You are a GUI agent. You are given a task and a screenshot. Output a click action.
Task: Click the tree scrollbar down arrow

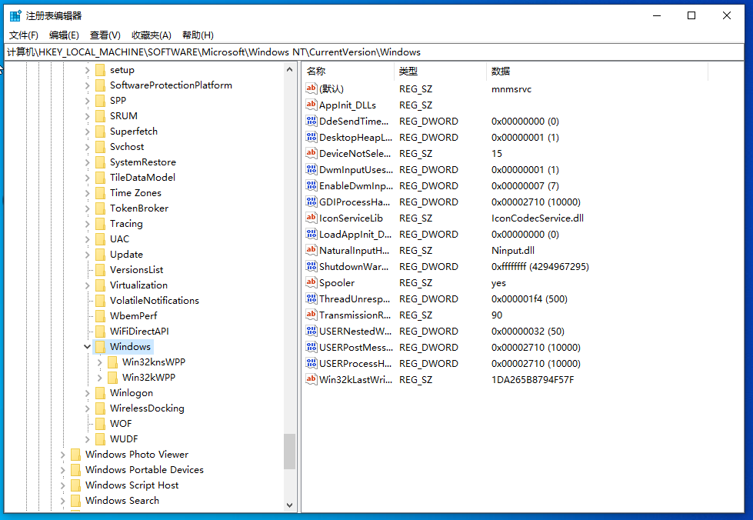click(289, 505)
